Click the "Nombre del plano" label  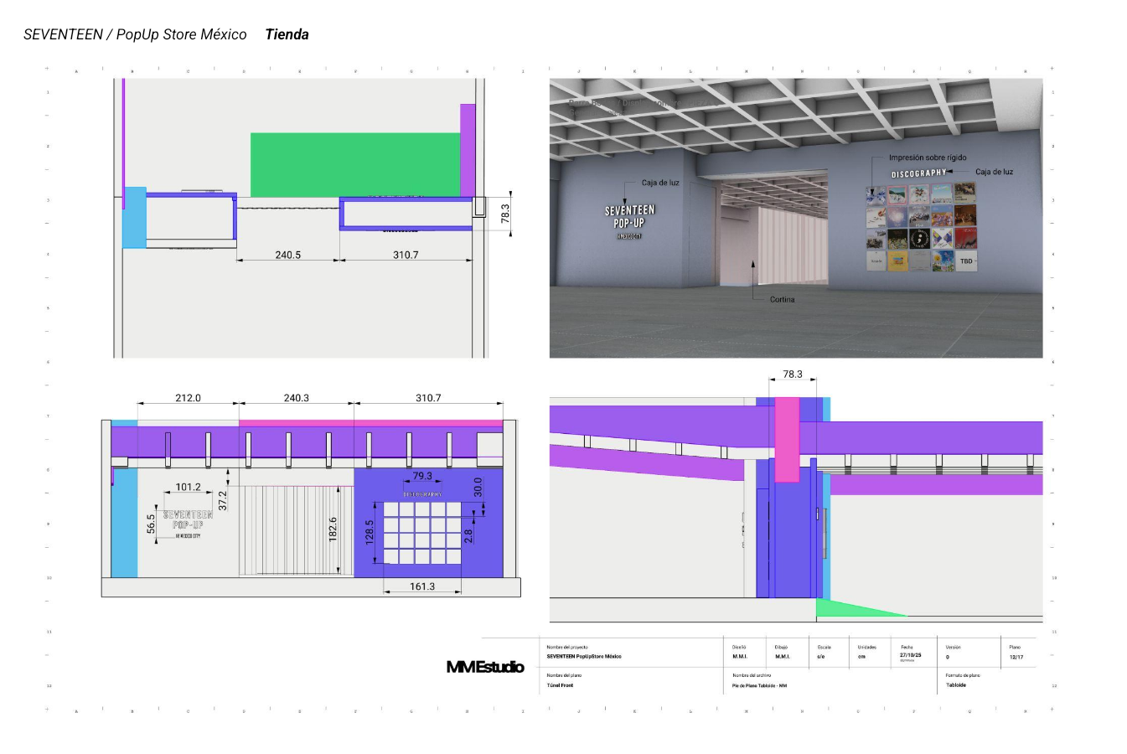point(564,675)
